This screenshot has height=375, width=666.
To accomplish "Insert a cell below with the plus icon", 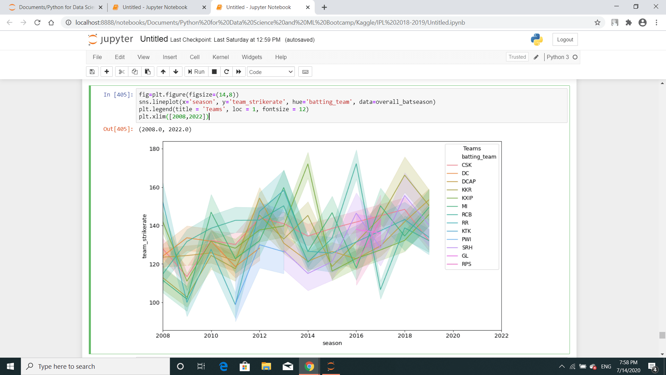I will [106, 72].
